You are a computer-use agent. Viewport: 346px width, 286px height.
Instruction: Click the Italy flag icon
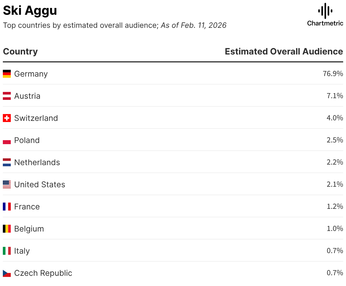click(x=7, y=251)
